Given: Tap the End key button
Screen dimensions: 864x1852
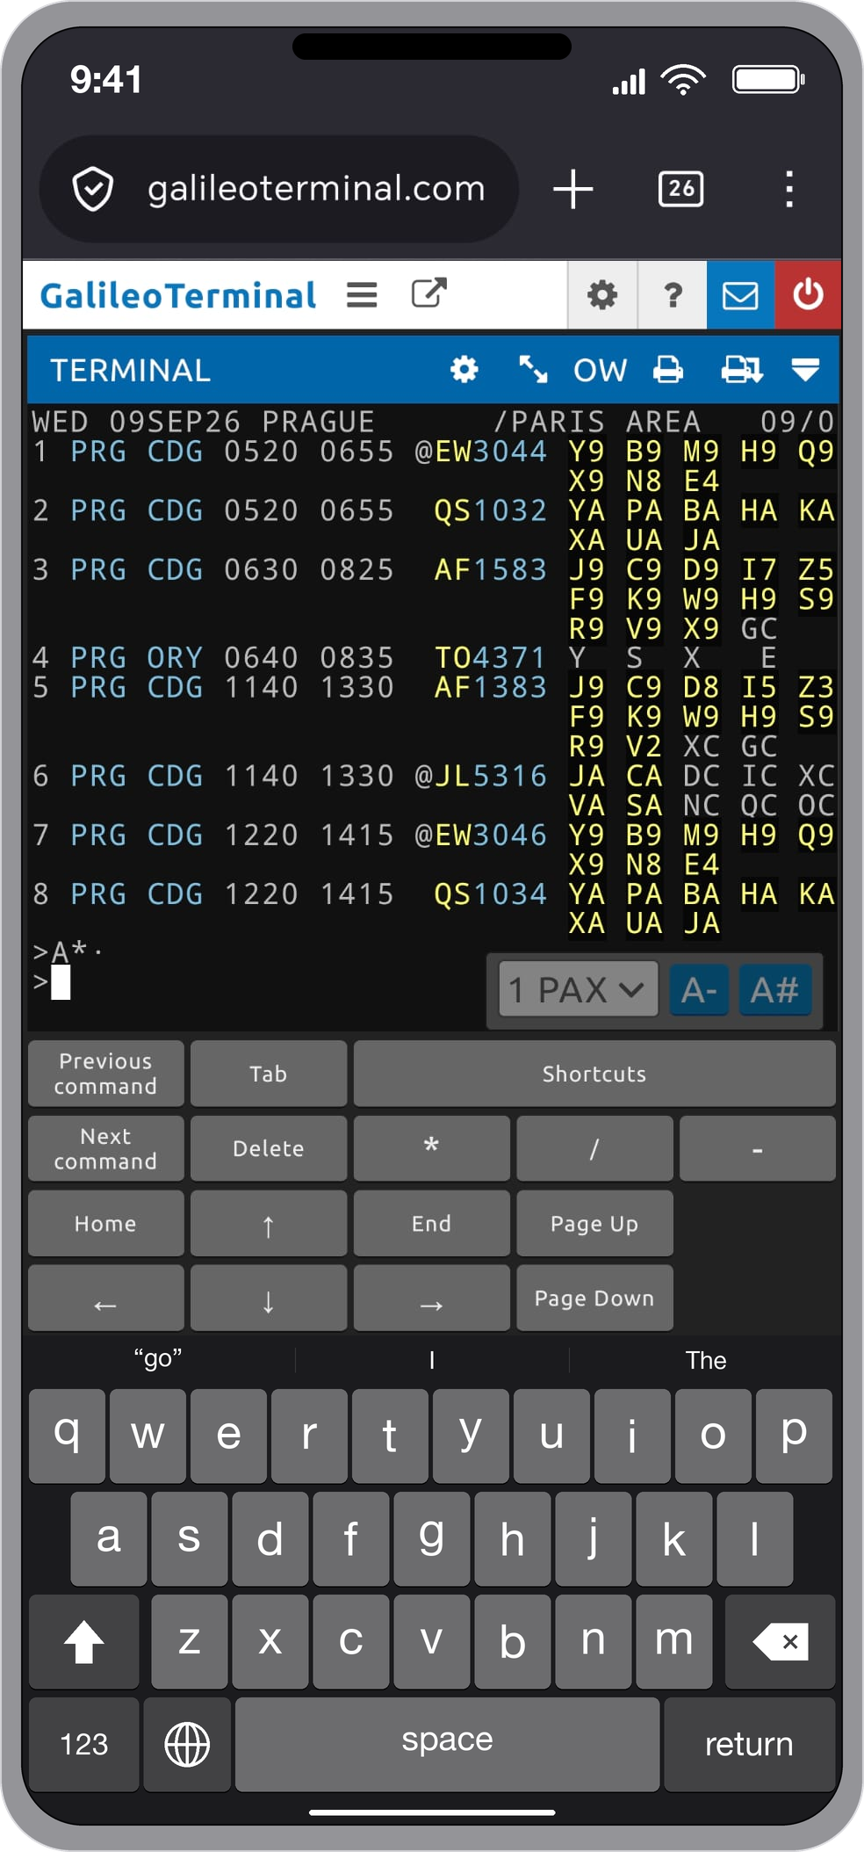Looking at the screenshot, I should 431,1223.
